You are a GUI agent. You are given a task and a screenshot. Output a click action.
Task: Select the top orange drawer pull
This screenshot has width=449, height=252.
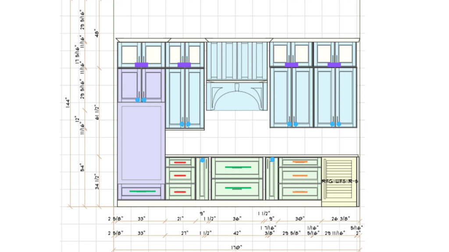click(x=300, y=162)
